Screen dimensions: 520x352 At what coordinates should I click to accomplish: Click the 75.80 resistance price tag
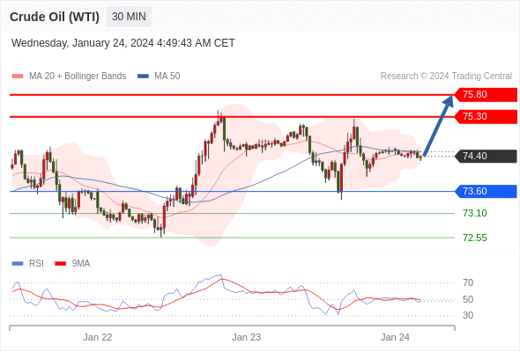tap(486, 95)
